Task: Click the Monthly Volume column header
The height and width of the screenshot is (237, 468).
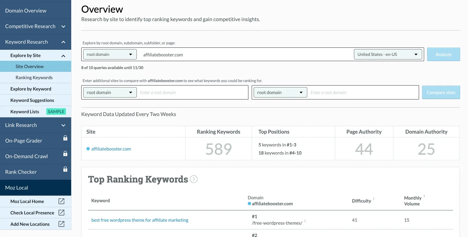Action: (x=413, y=201)
